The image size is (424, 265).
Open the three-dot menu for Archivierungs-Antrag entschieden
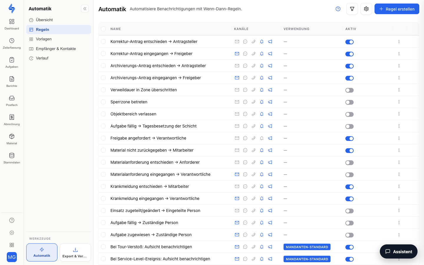[x=399, y=66]
